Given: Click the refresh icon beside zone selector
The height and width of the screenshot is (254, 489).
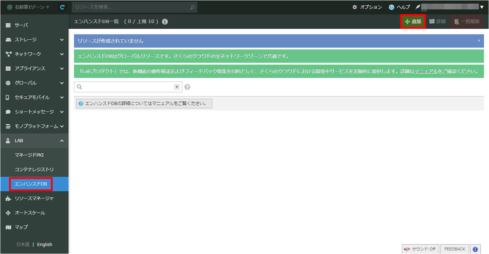Looking at the screenshot, I should (62, 7).
